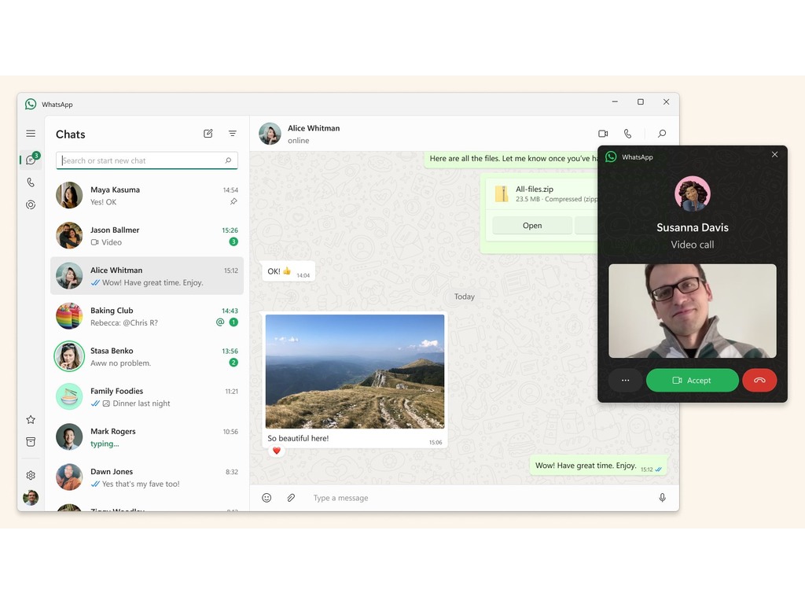Record a voice message with microphone
805x604 pixels.
[662, 498]
